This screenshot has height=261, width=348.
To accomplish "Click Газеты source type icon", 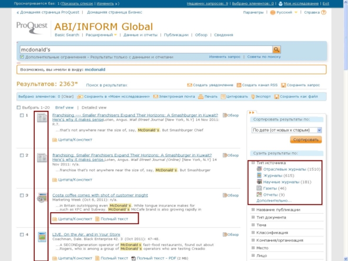I will (259, 188).
